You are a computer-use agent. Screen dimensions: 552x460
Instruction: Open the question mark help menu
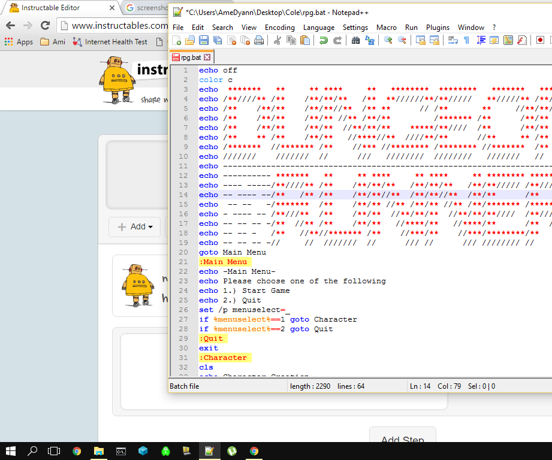[494, 28]
